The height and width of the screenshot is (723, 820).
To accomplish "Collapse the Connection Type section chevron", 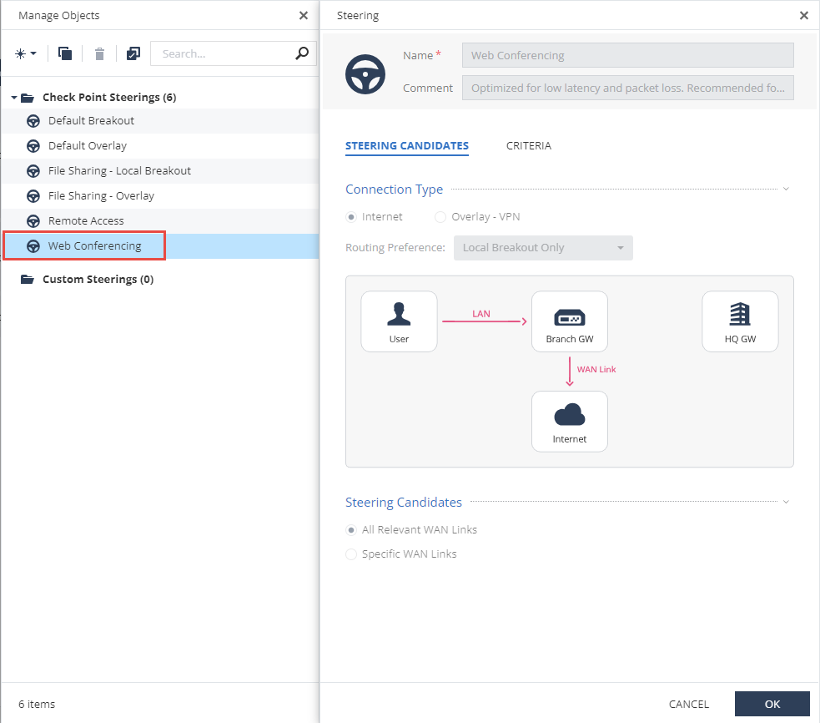I will (786, 189).
